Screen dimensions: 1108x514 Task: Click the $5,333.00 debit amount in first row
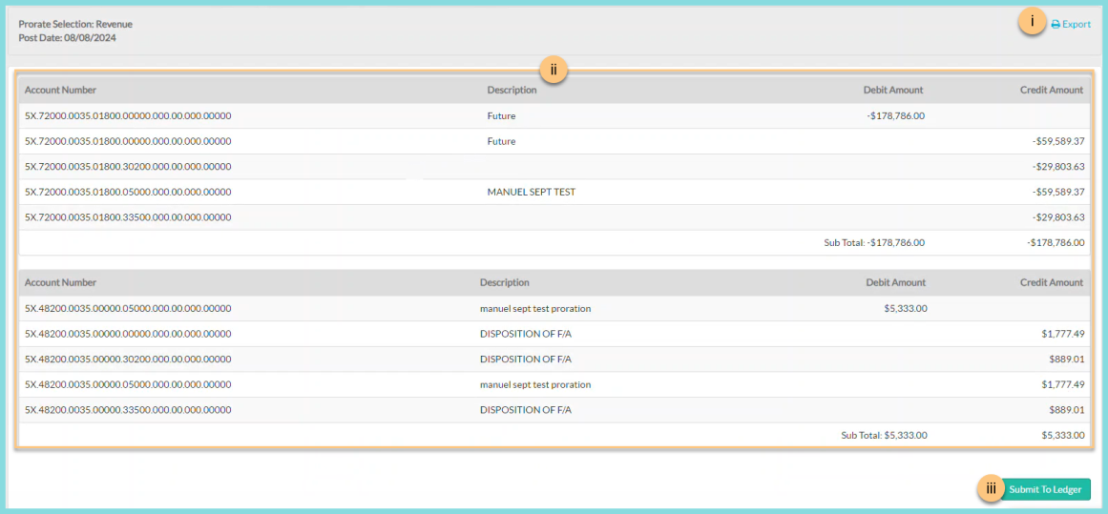tap(905, 309)
